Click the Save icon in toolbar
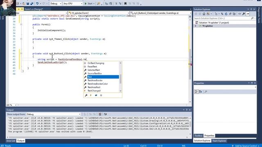Image resolution: width=262 pixels, height=147 pixels. [x=28, y=4]
